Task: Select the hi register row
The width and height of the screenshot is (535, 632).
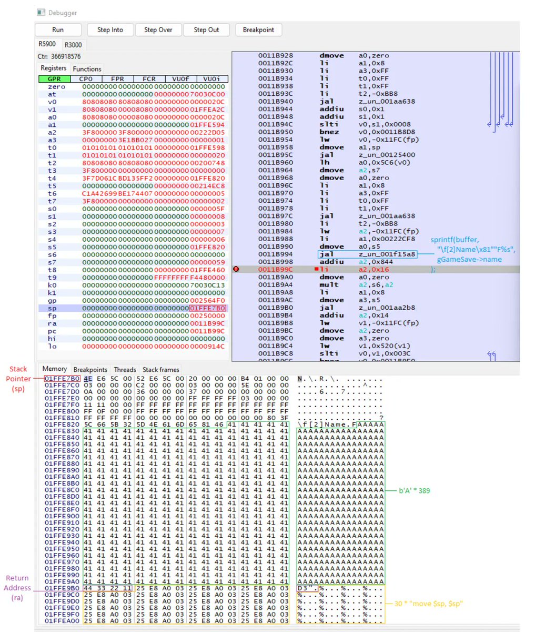Action: coord(133,338)
